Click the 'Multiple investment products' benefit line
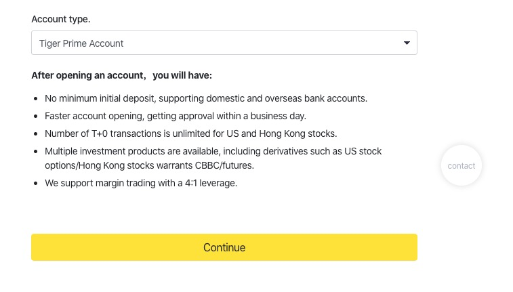 (213, 151)
